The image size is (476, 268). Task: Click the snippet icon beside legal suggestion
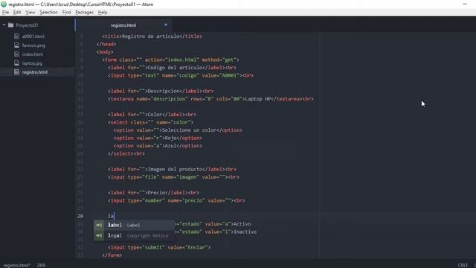(99, 235)
